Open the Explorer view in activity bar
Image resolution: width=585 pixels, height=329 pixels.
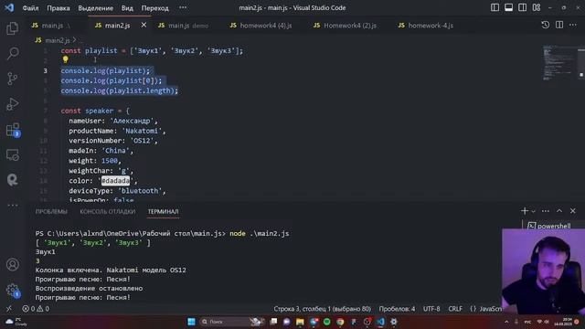(12, 28)
